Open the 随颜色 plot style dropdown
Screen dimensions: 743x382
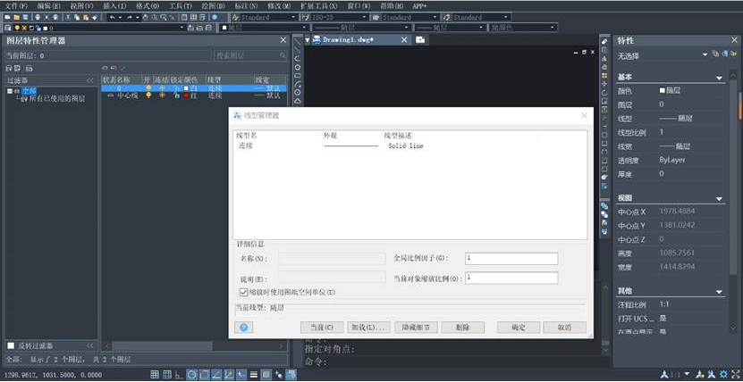[523, 28]
